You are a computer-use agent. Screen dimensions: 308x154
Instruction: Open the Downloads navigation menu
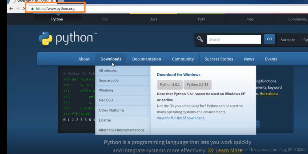tap(111, 59)
